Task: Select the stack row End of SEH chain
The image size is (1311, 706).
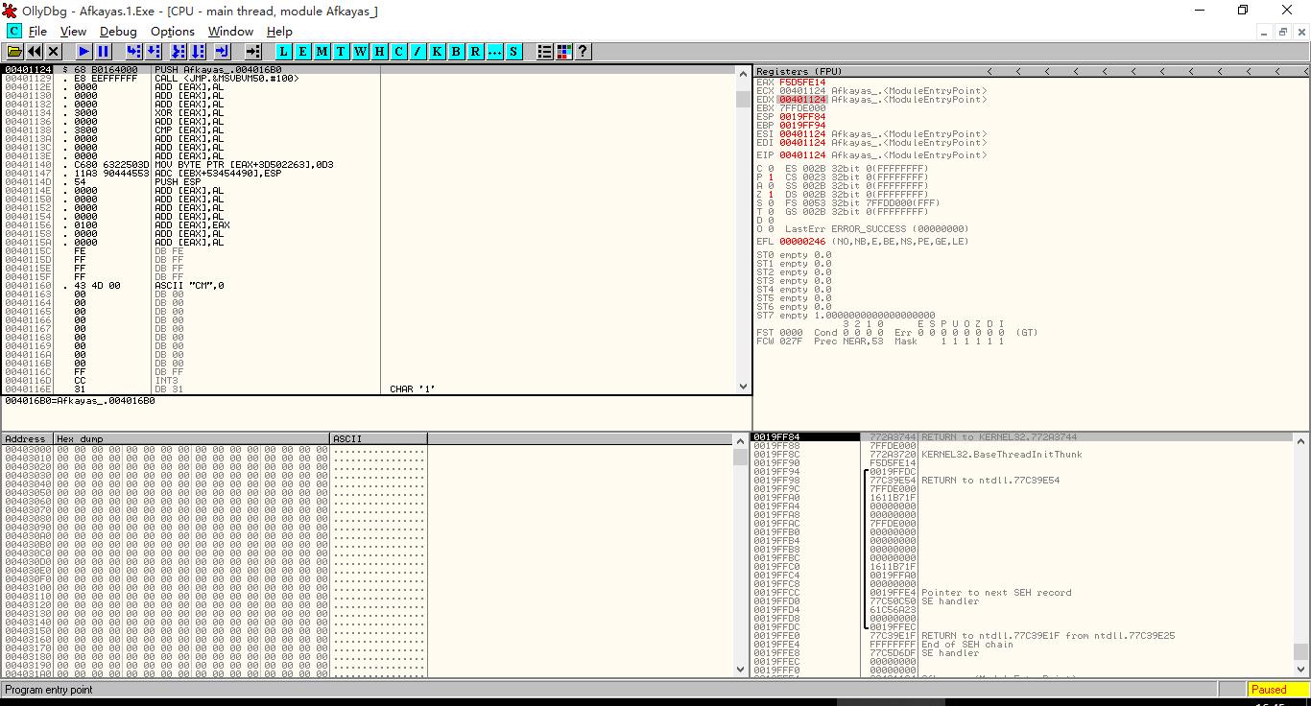Action: 1022,645
